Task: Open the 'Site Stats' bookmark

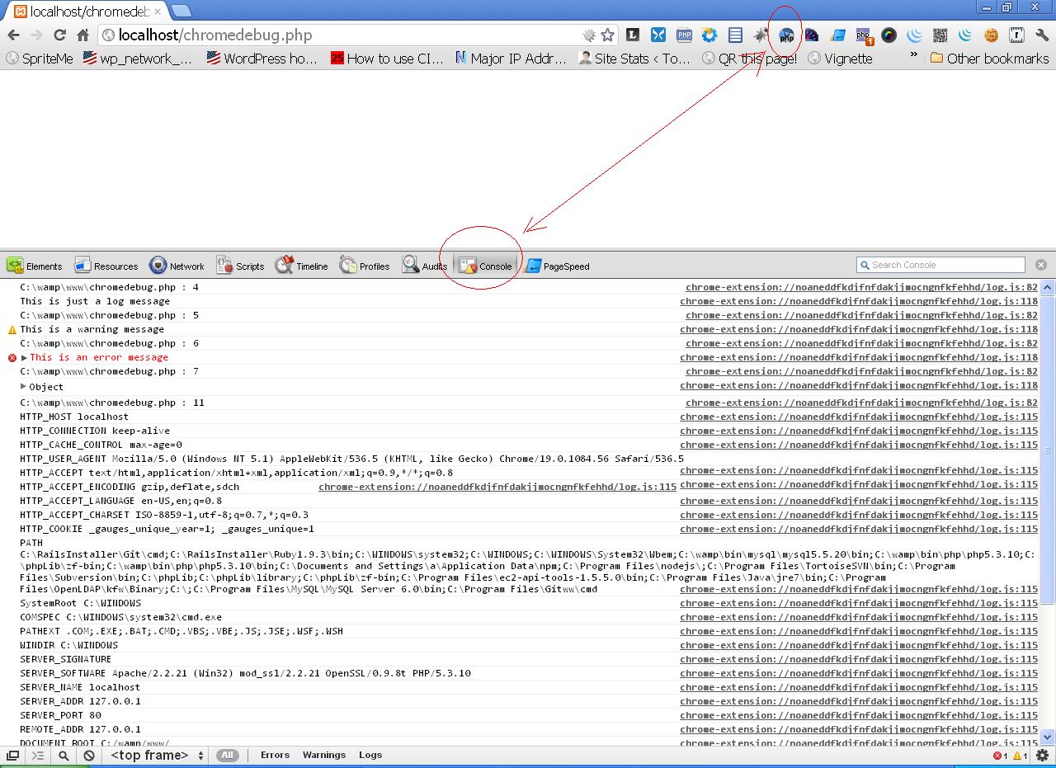Action: (x=634, y=59)
